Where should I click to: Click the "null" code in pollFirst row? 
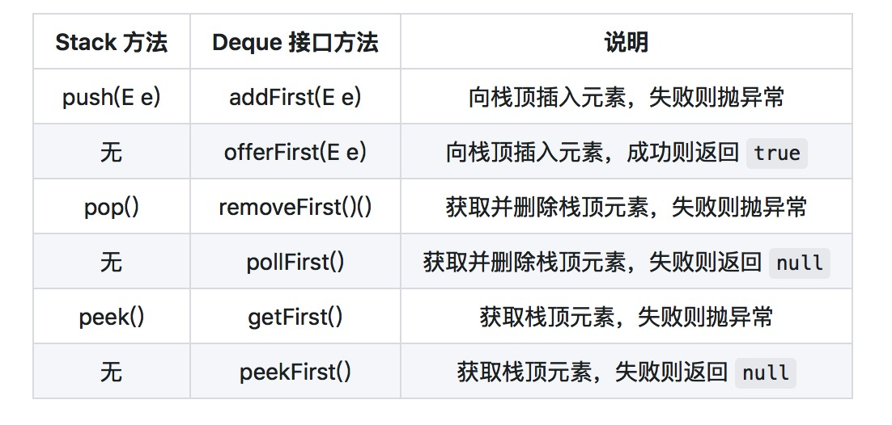(x=799, y=263)
